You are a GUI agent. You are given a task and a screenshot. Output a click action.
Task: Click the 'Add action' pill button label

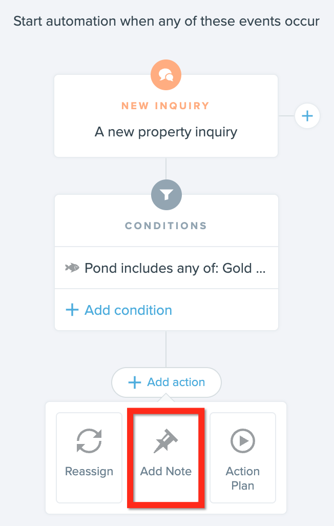click(176, 382)
